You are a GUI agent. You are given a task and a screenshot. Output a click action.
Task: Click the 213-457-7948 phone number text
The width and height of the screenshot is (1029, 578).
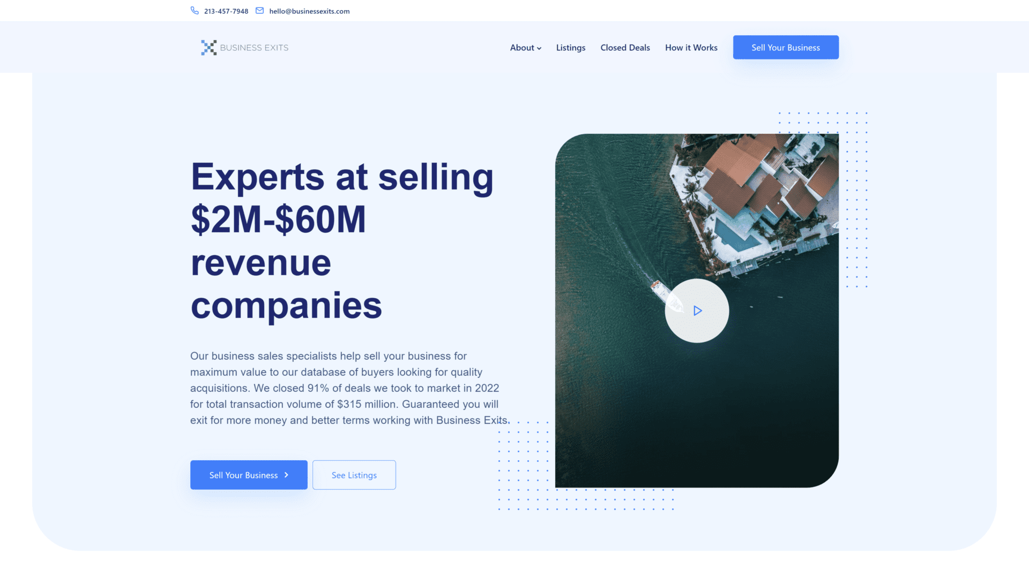pyautogui.click(x=226, y=11)
